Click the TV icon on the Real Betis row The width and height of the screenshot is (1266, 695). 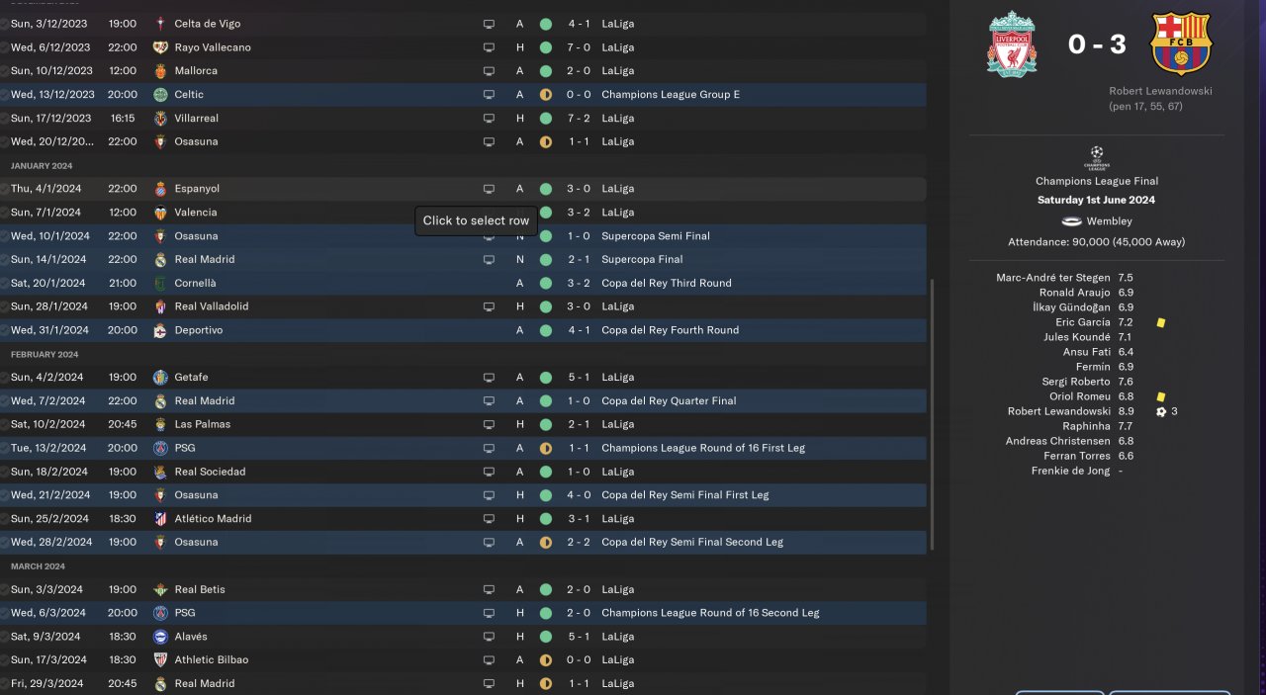click(x=488, y=589)
